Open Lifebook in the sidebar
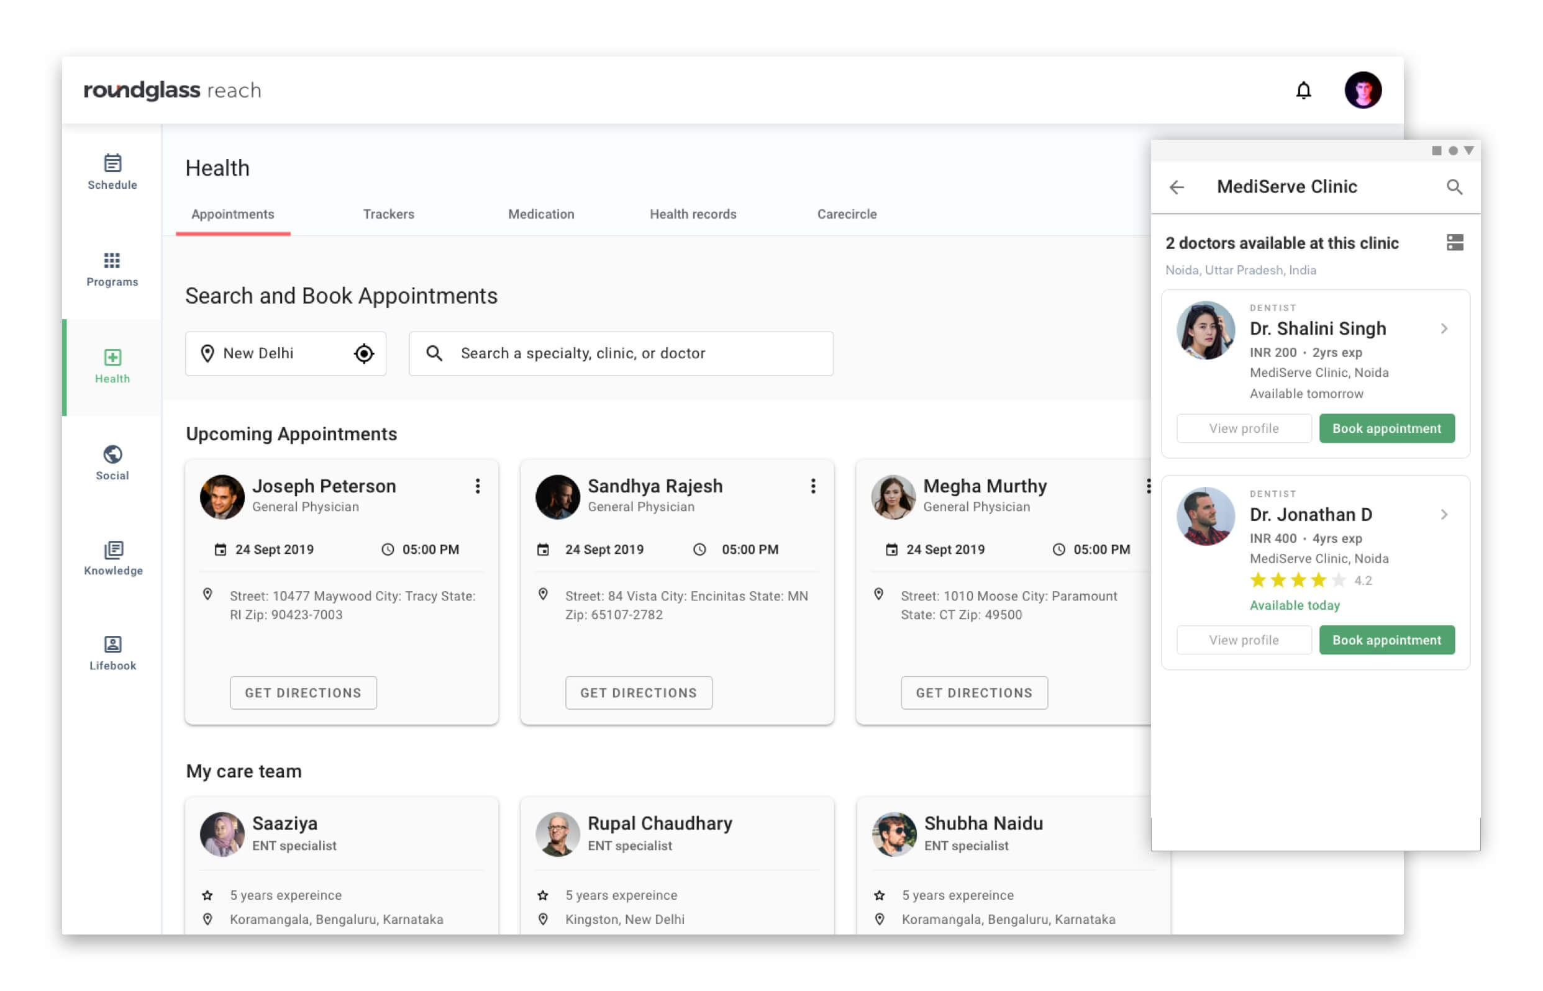 coord(112,653)
